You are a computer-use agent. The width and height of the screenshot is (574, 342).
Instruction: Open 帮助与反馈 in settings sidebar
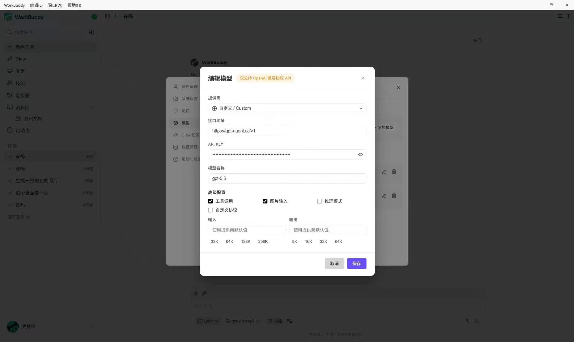186,159
